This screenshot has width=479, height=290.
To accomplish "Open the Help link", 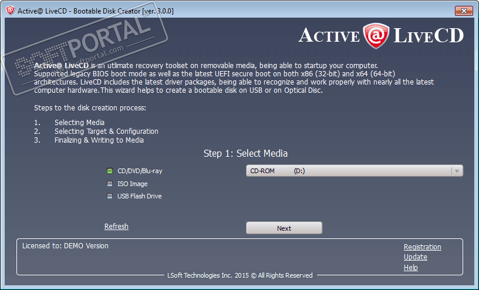I will coord(411,267).
